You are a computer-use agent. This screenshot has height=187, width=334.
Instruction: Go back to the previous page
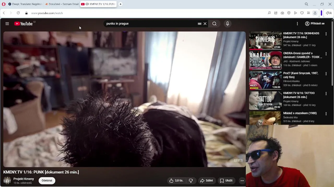point(4,13)
